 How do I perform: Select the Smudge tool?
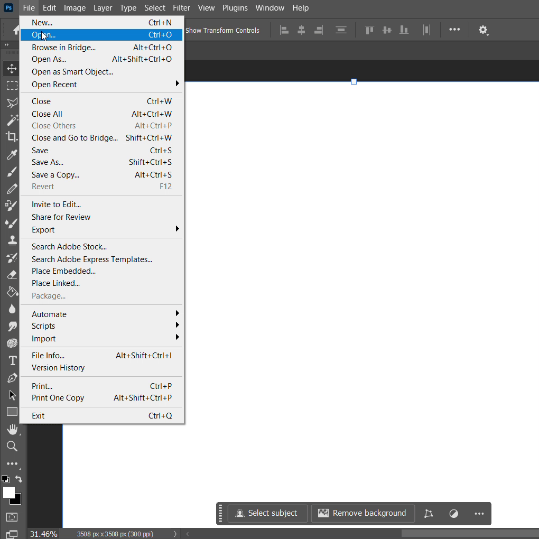coord(12,326)
